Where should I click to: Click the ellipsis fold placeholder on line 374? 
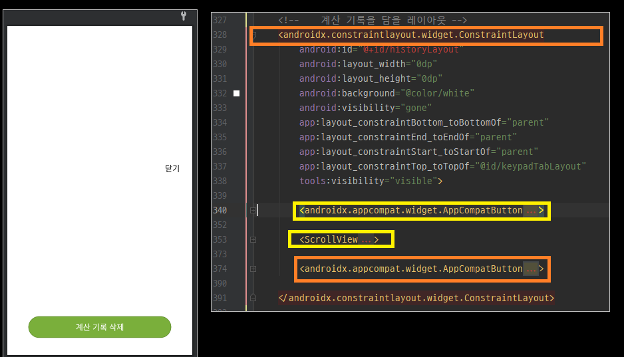click(x=531, y=269)
